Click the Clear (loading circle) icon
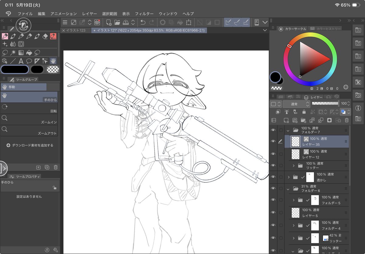The width and height of the screenshot is (365, 254). point(163,22)
